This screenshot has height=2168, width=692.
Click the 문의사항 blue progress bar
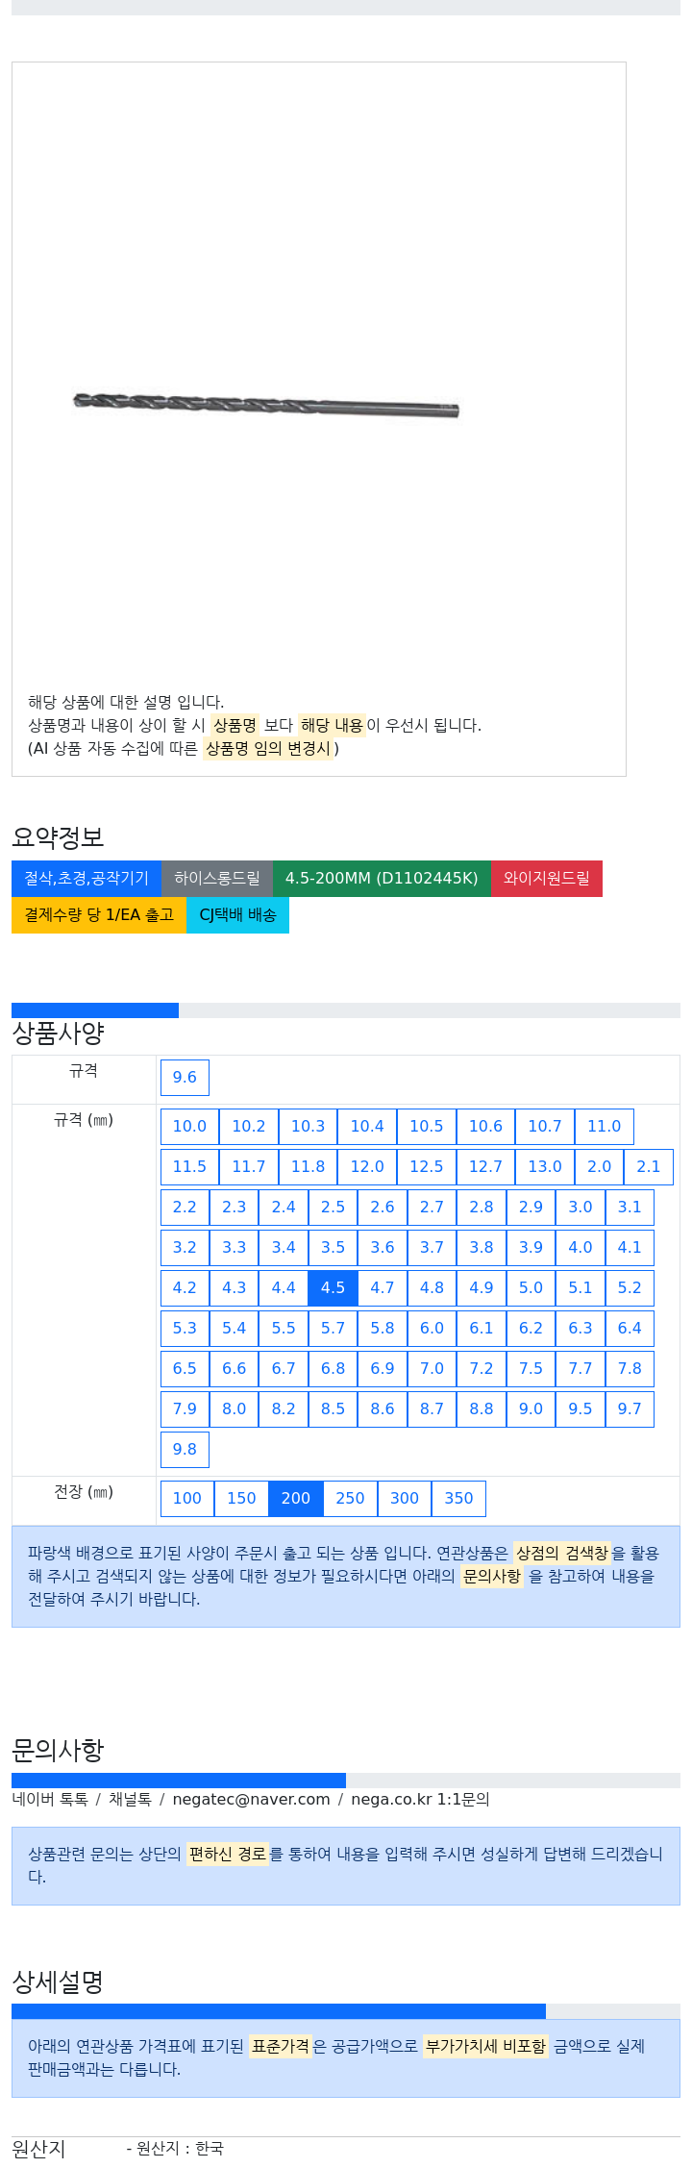[179, 1781]
